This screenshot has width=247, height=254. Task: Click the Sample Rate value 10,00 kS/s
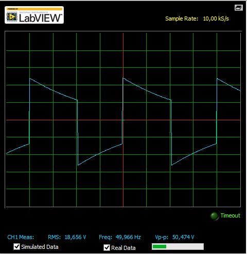pyautogui.click(x=216, y=19)
